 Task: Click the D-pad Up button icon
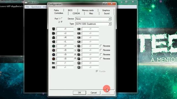point(53,29)
